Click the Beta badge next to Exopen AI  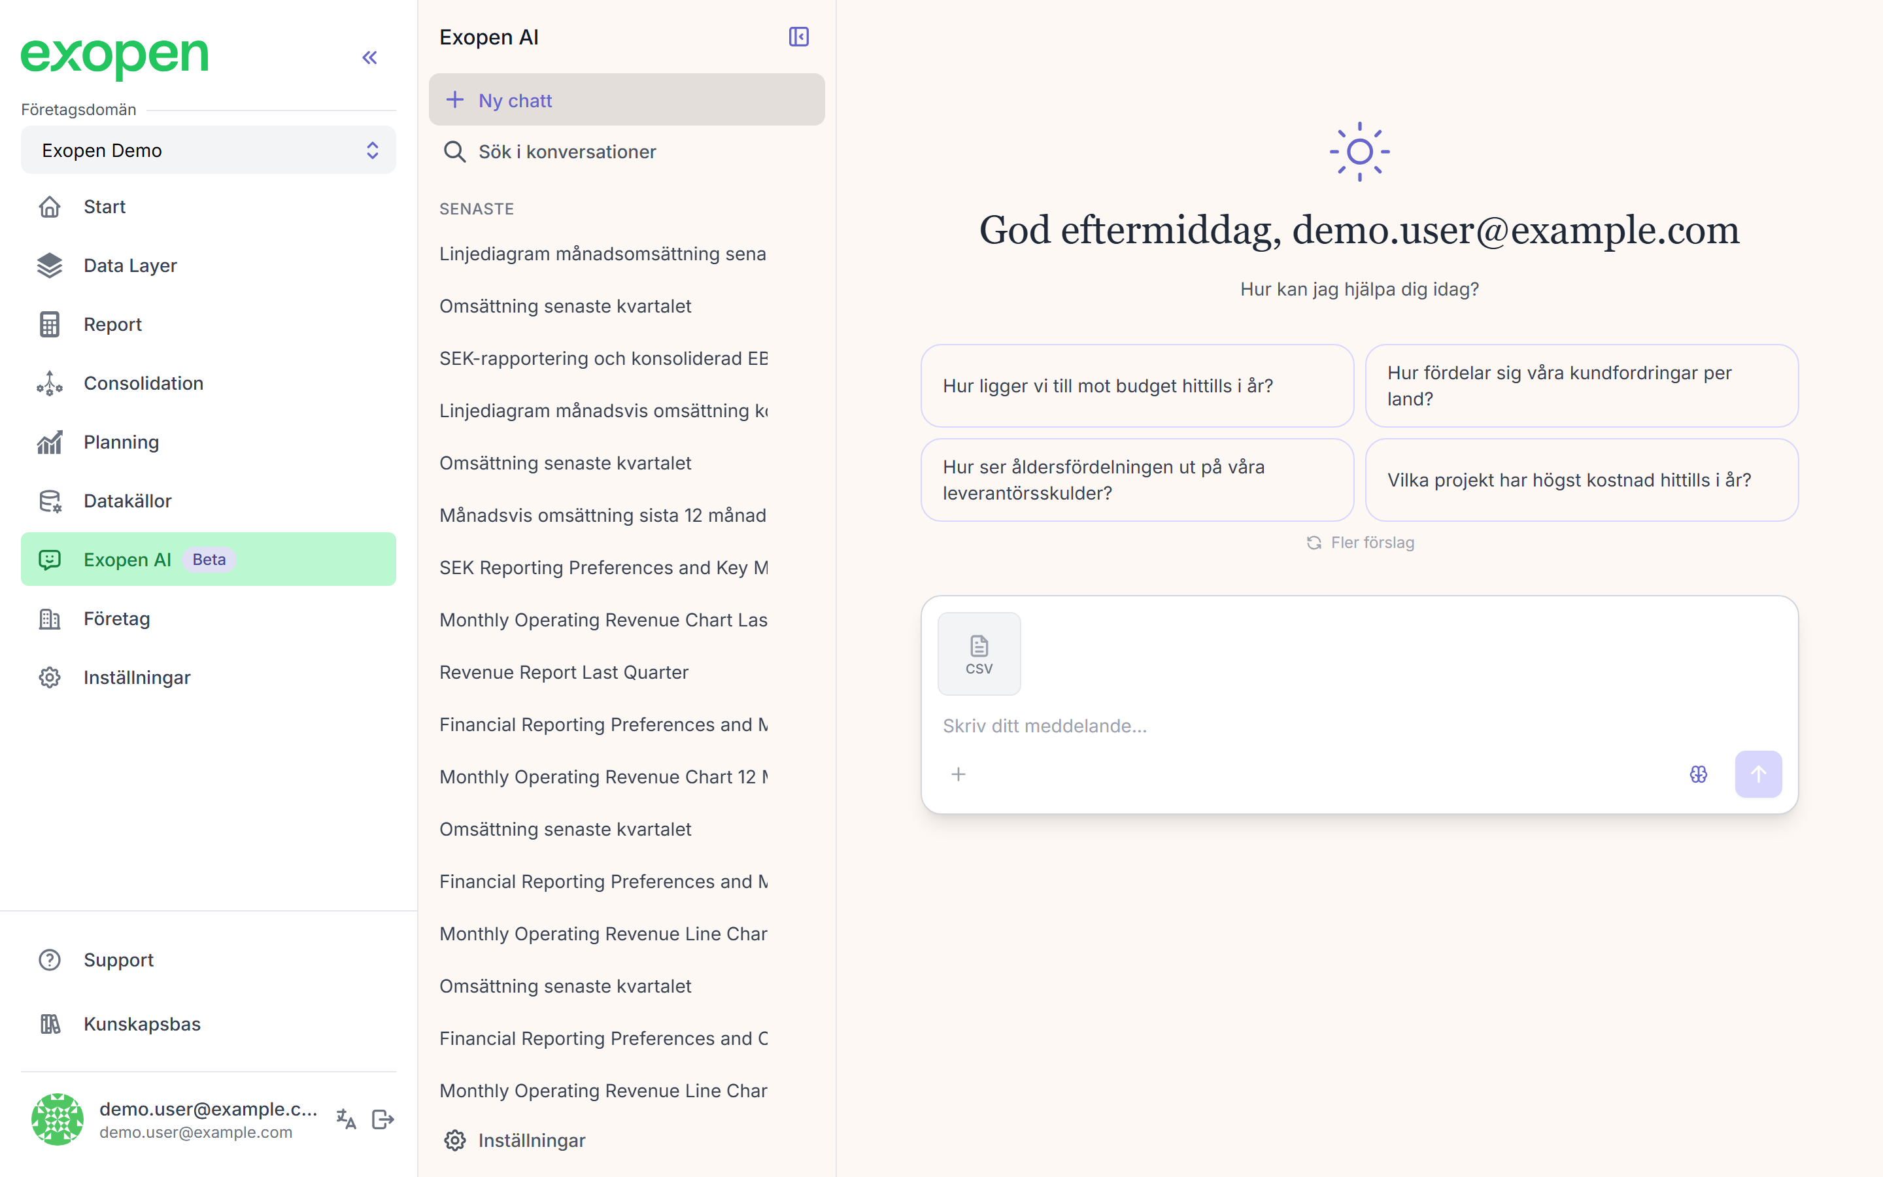click(209, 560)
